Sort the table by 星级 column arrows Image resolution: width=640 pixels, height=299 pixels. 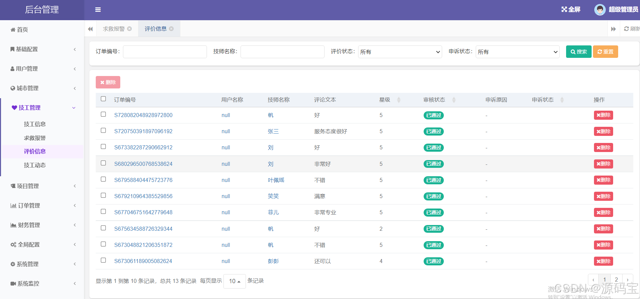click(x=399, y=100)
